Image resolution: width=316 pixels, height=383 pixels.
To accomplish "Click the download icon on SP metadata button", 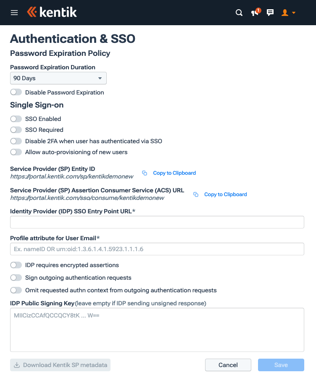I will (x=17, y=365).
